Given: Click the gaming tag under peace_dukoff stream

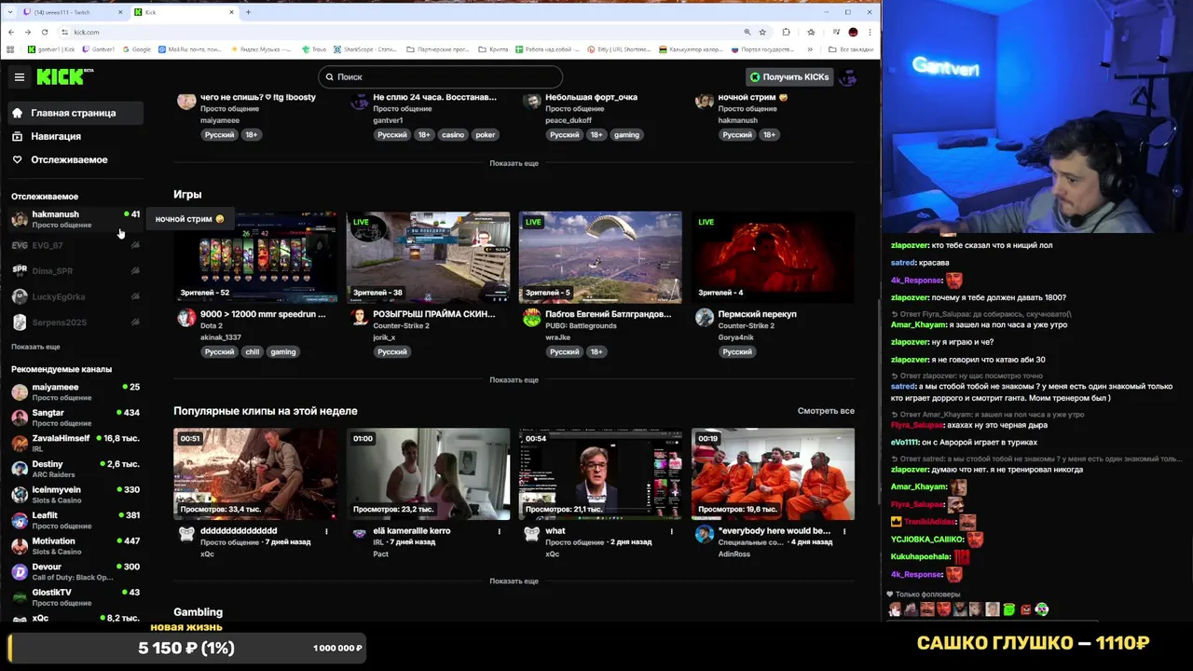Looking at the screenshot, I should (626, 135).
